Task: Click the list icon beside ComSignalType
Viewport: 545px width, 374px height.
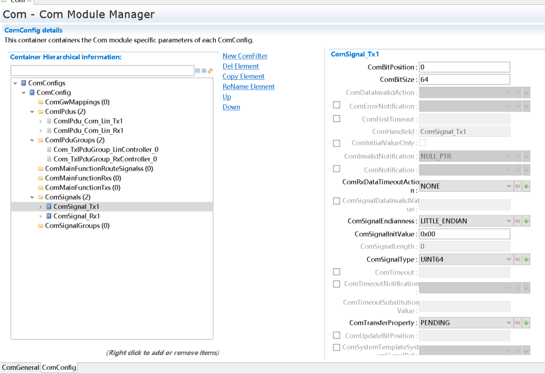Action: (518, 259)
